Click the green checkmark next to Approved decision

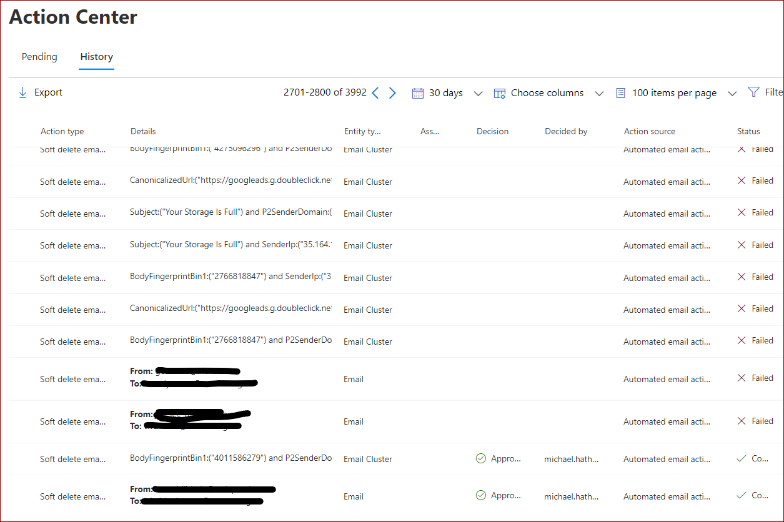coord(480,458)
